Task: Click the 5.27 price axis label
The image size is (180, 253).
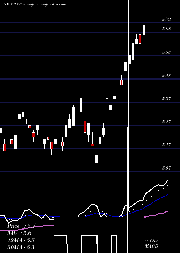Action: pyautogui.click(x=166, y=122)
